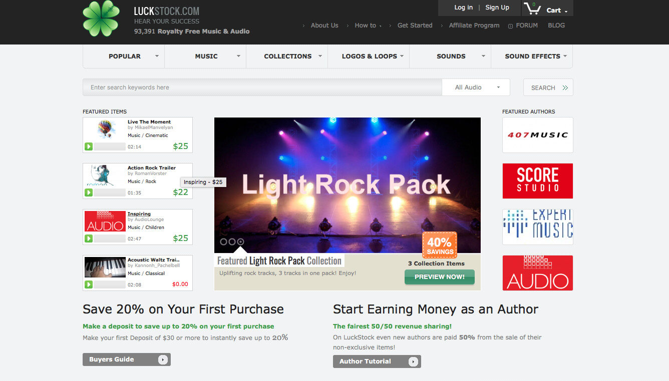Open the About Us page

coord(324,25)
